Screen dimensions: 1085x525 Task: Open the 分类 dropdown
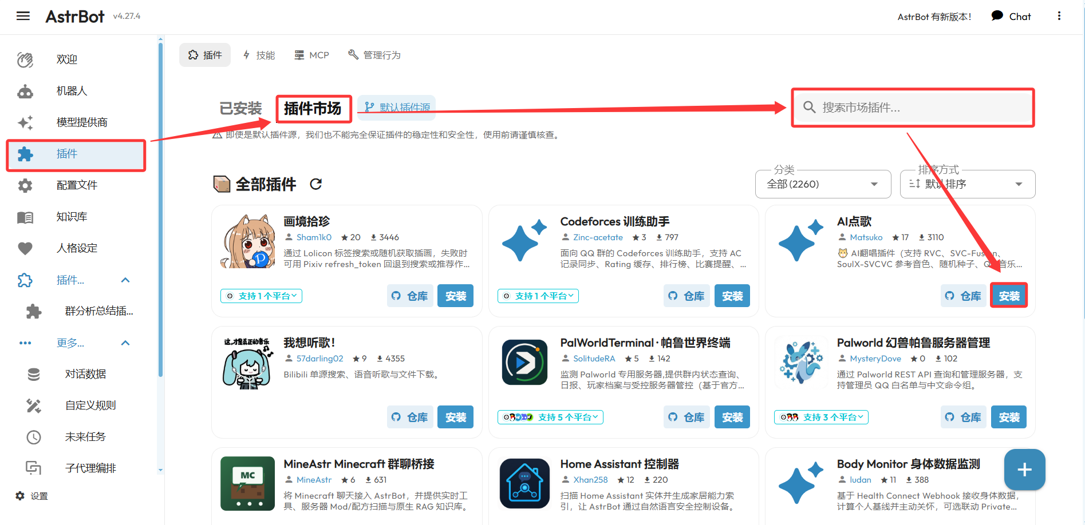823,184
